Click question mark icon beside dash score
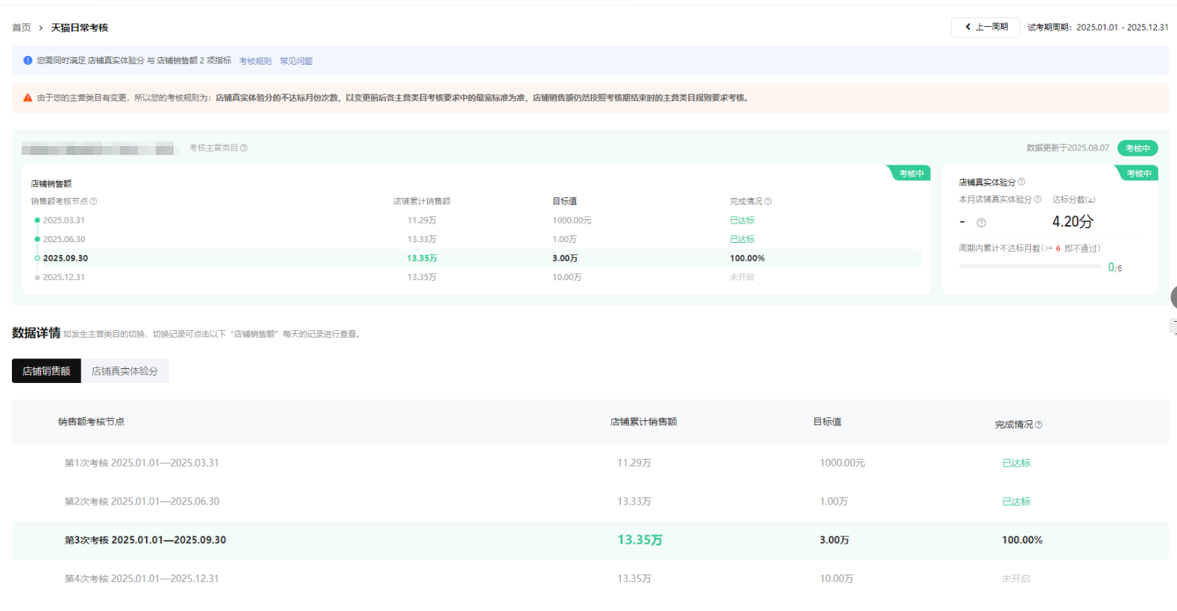Screen dimensions: 1177x611 pos(981,223)
